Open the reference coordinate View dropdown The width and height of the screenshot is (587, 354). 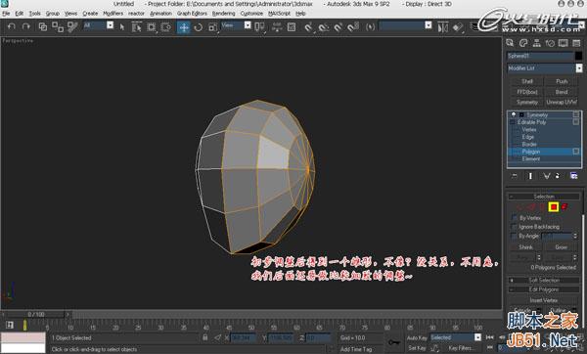pos(248,25)
